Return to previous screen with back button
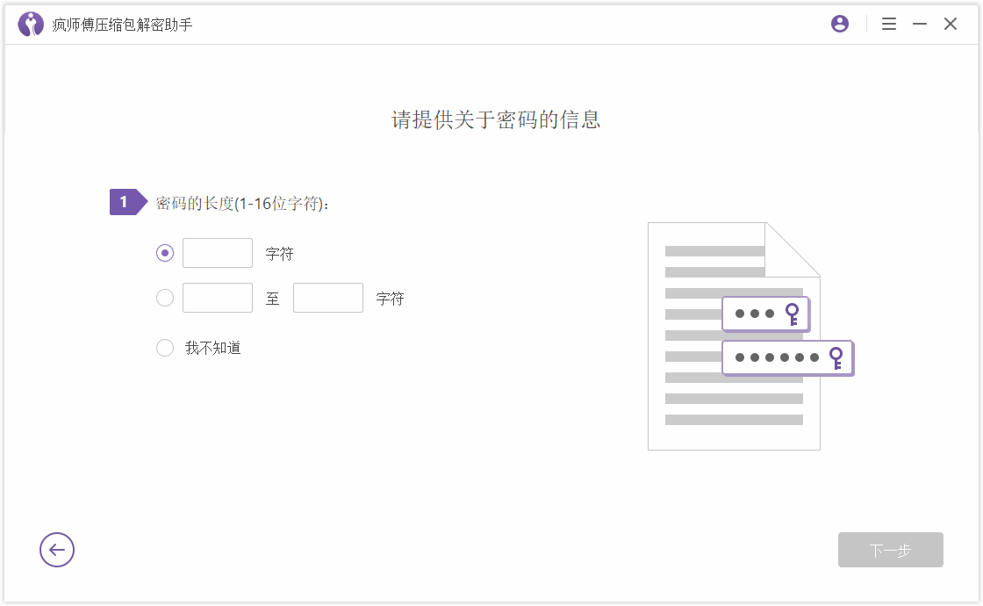Screen dimensions: 983x606 [x=57, y=550]
